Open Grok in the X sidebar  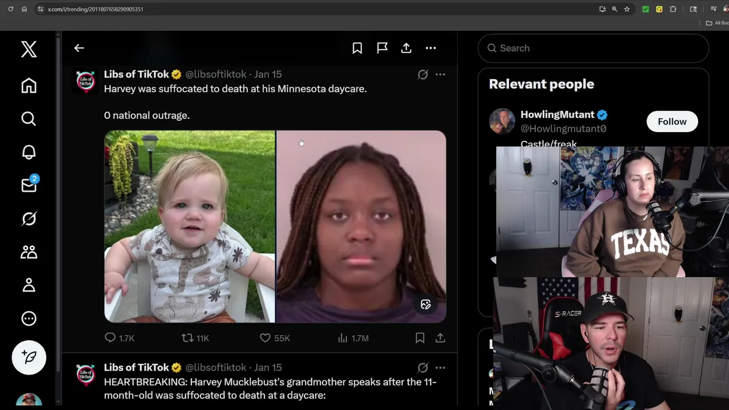click(x=29, y=219)
